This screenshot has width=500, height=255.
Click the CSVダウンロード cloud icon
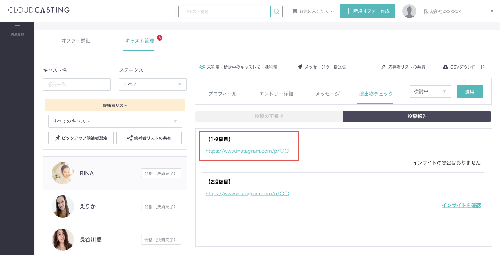(x=445, y=67)
